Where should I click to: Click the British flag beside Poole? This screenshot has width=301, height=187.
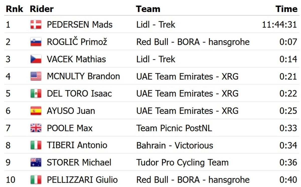coord(36,128)
